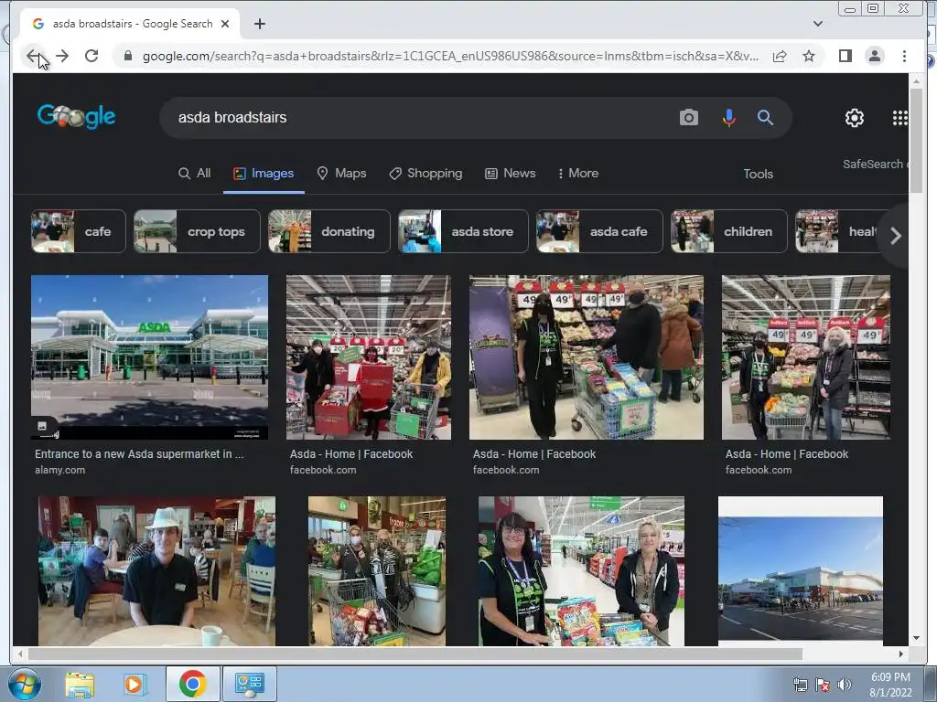Open the 'Entrance to a new Asda supermarket' link
Screen dimensions: 937x702
coord(139,453)
